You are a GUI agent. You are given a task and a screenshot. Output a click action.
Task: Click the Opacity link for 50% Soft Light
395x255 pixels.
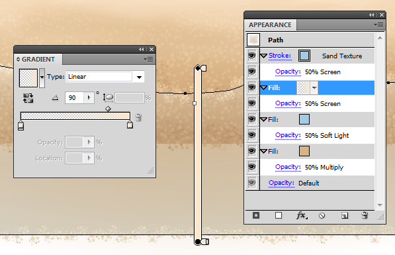[x=288, y=135]
